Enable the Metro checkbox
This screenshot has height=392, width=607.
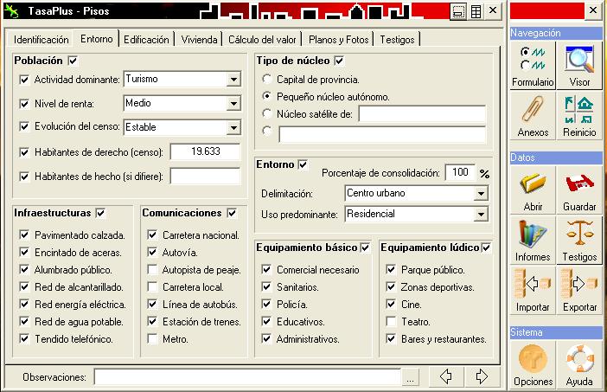(152, 339)
